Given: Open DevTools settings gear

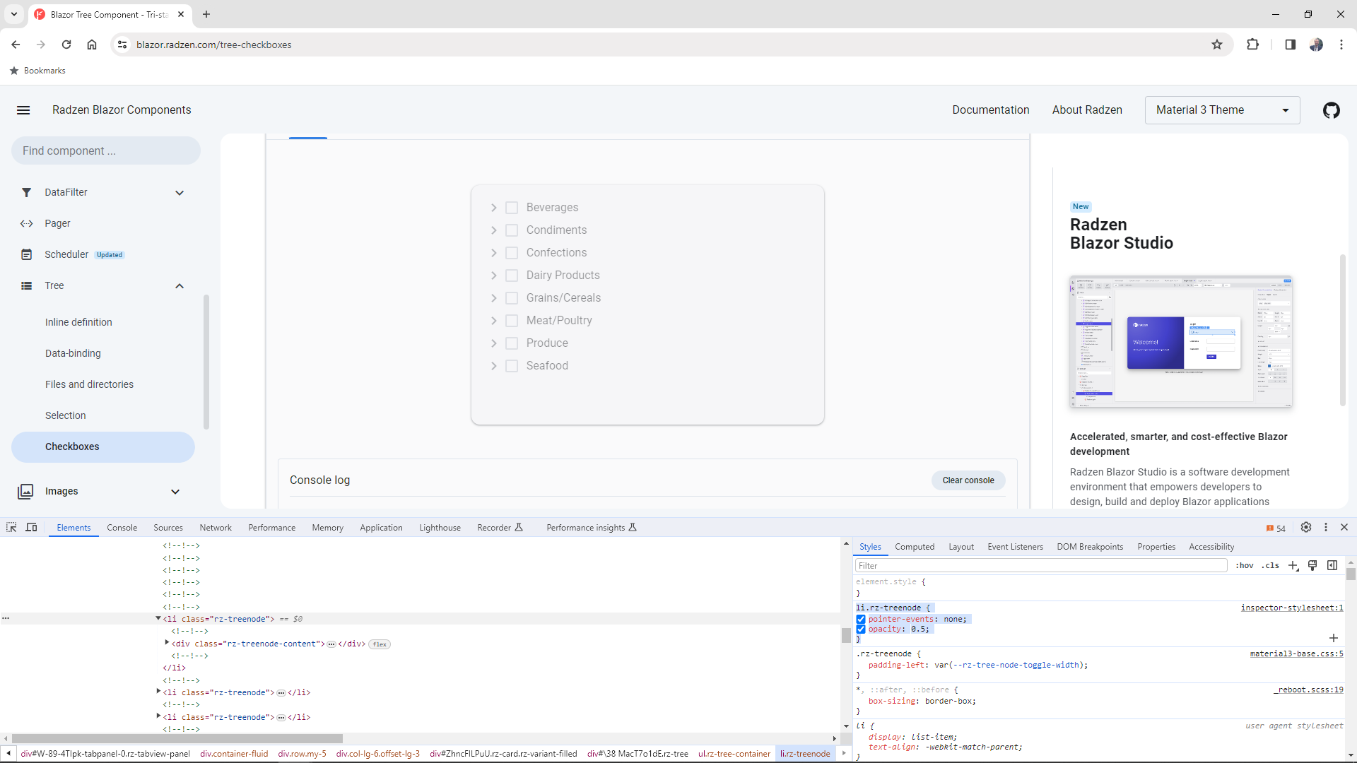Looking at the screenshot, I should pyautogui.click(x=1306, y=527).
